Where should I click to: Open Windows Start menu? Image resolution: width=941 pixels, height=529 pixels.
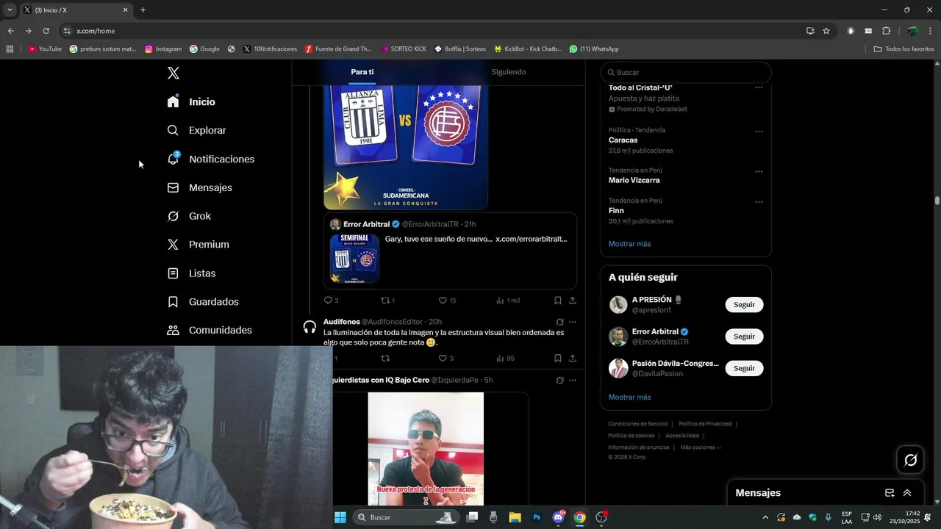tap(340, 517)
